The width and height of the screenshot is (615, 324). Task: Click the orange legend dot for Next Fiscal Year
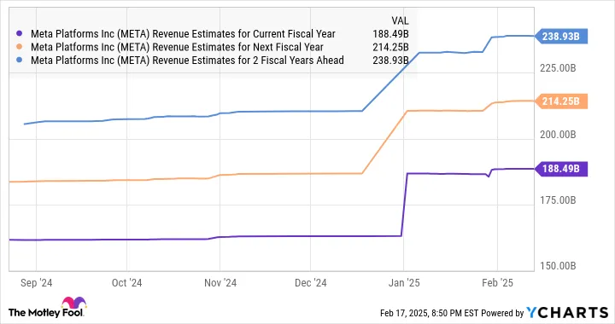tap(19, 47)
